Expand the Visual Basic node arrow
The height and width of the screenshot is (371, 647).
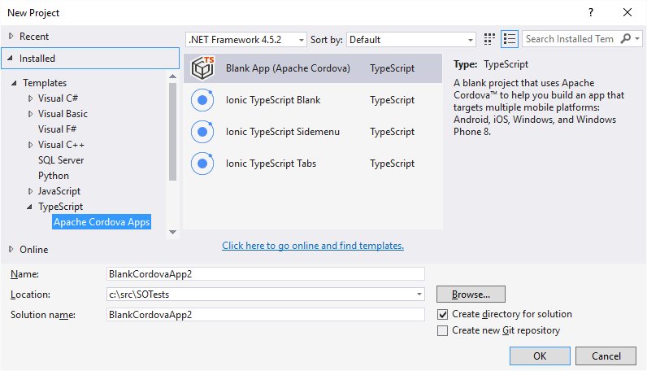pos(30,114)
